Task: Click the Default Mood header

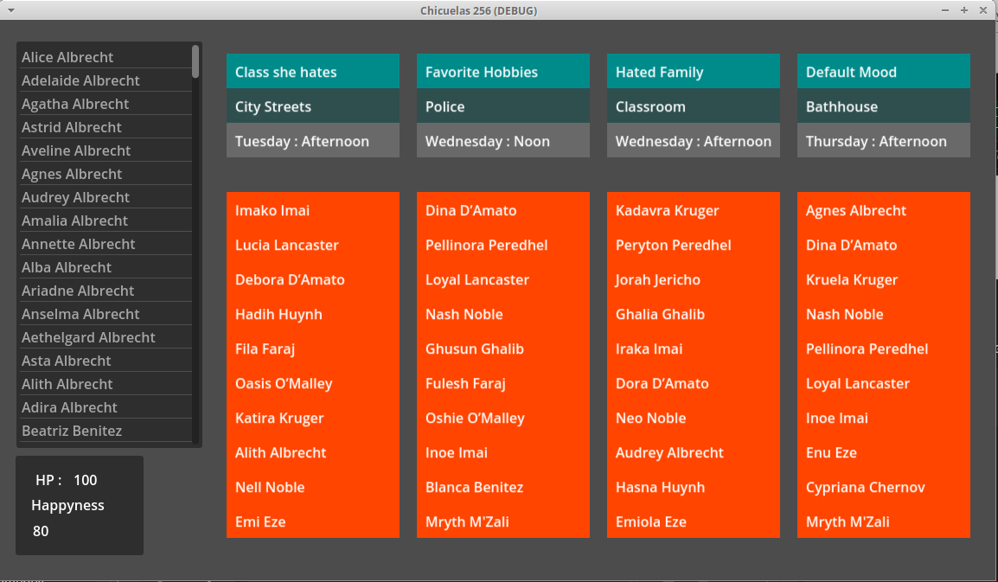Action: [x=884, y=71]
